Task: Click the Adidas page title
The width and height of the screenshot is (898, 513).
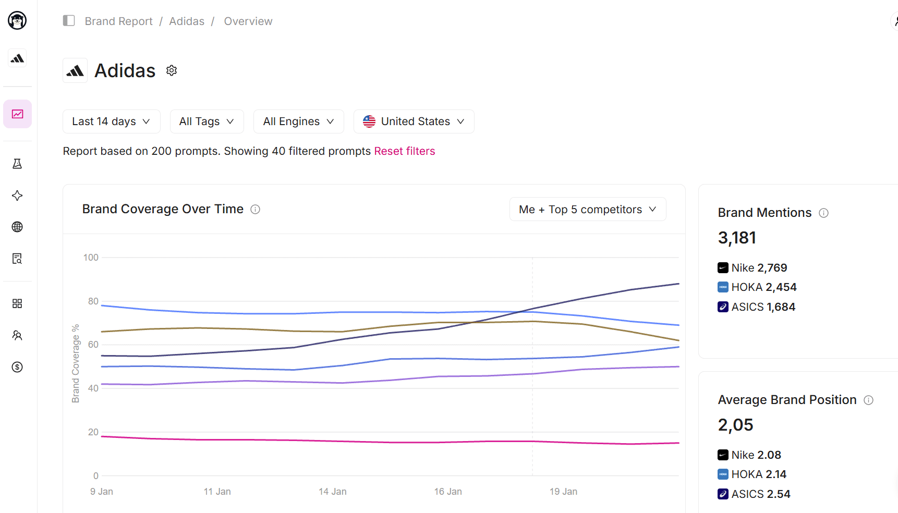Action: [125, 70]
